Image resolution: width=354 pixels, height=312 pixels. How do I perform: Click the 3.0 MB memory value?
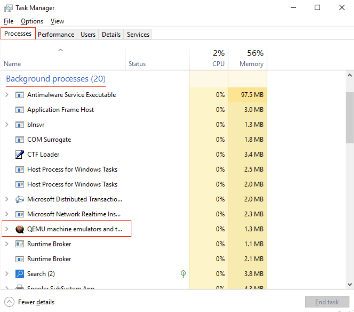click(254, 110)
